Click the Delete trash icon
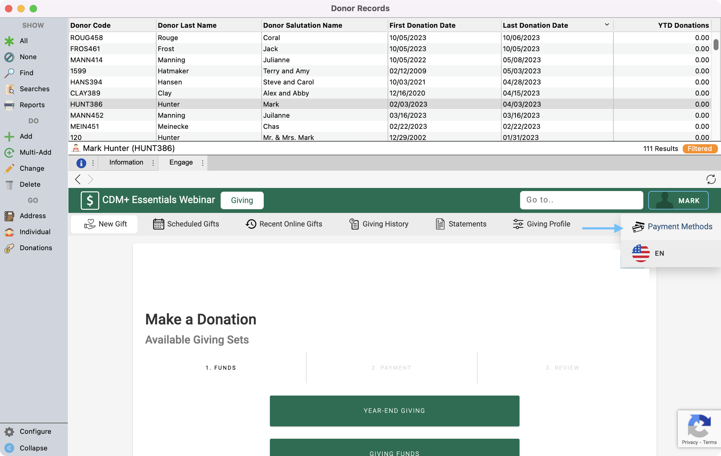Image resolution: width=721 pixels, height=456 pixels. [9, 184]
